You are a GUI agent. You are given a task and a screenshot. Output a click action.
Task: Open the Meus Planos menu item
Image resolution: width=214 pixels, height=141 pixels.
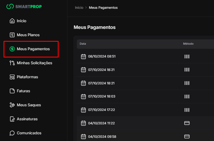tap(28, 35)
